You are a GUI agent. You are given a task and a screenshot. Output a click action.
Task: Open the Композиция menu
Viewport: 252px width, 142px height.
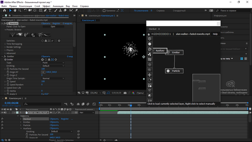(x=26, y=6)
